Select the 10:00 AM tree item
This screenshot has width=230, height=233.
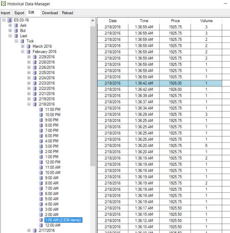pos(53,173)
